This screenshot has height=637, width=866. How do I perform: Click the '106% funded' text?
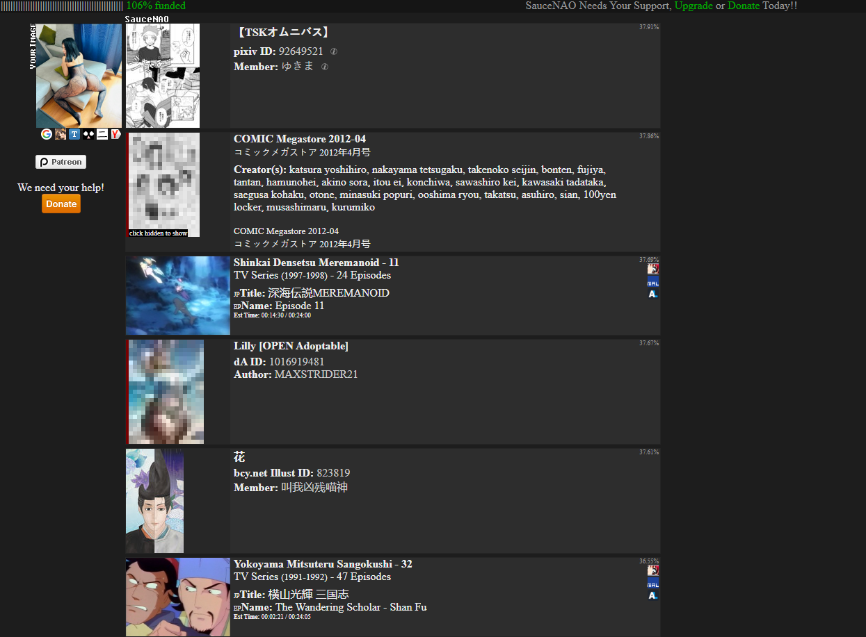pos(156,6)
